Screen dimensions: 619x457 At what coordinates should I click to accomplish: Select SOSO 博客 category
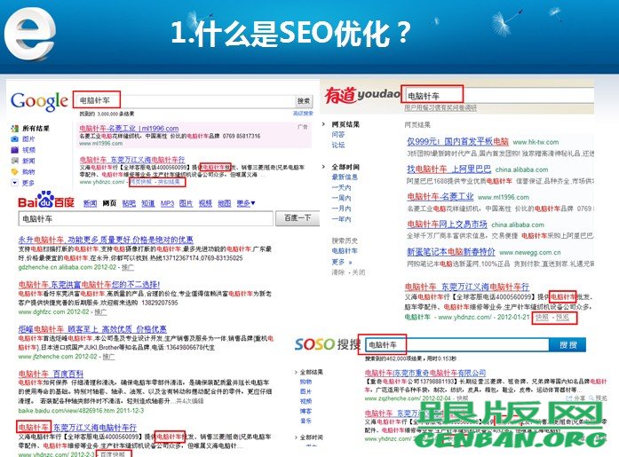pos(306,411)
